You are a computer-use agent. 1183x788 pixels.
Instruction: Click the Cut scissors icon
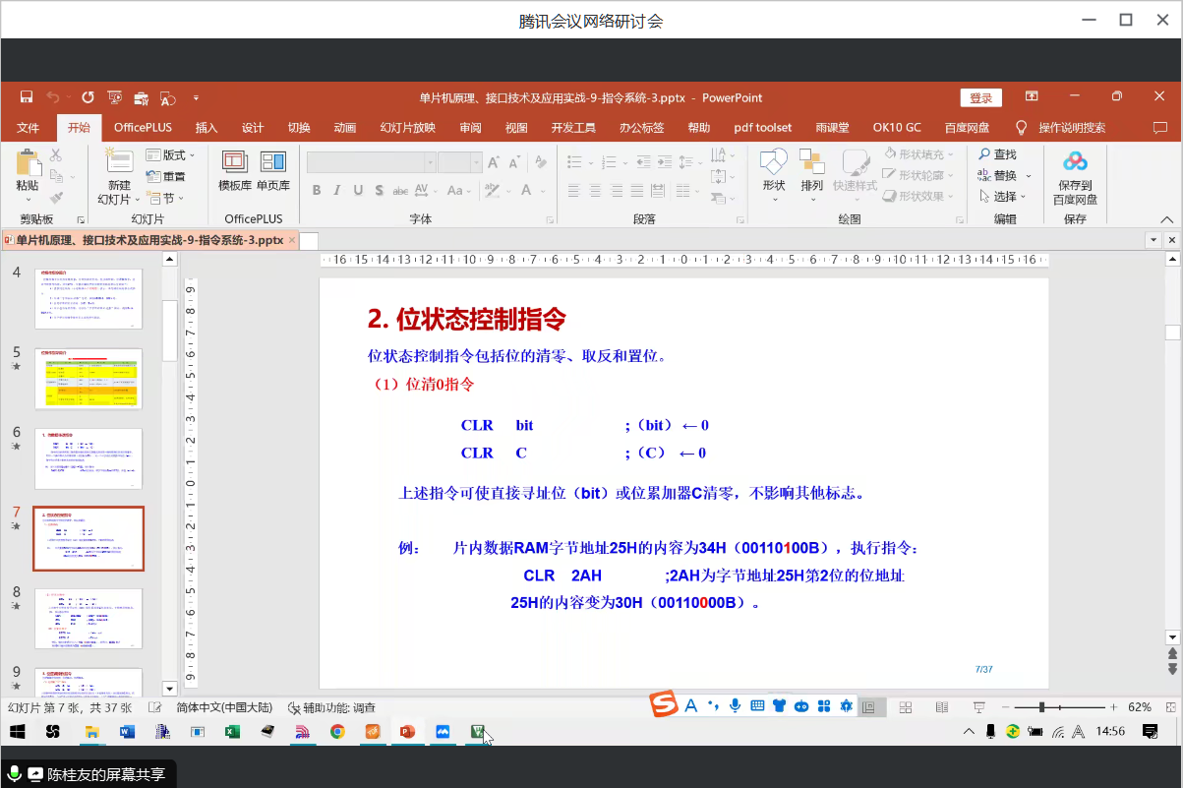click(56, 154)
